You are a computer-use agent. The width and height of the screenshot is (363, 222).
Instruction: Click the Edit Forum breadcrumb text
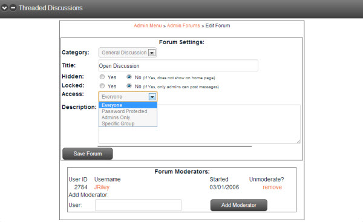pyautogui.click(x=218, y=25)
